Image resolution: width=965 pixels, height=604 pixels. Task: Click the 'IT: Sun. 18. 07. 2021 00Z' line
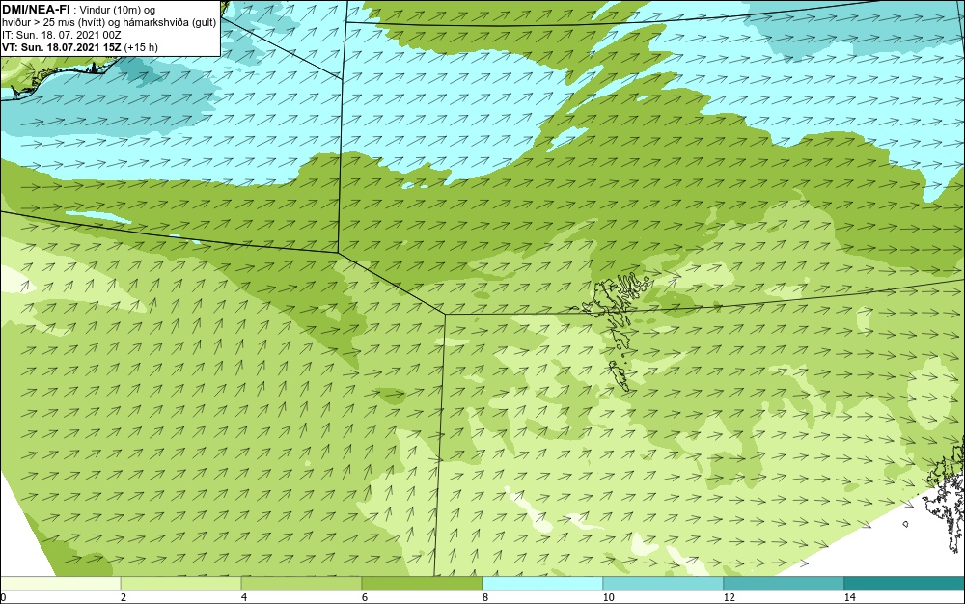[x=62, y=35]
